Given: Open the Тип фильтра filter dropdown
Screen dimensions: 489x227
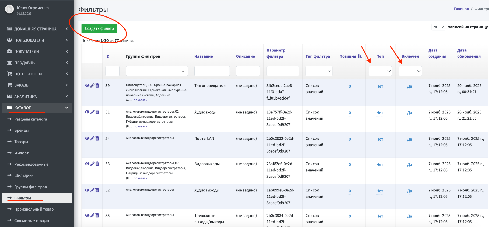Looking at the screenshot, I should 319,71.
